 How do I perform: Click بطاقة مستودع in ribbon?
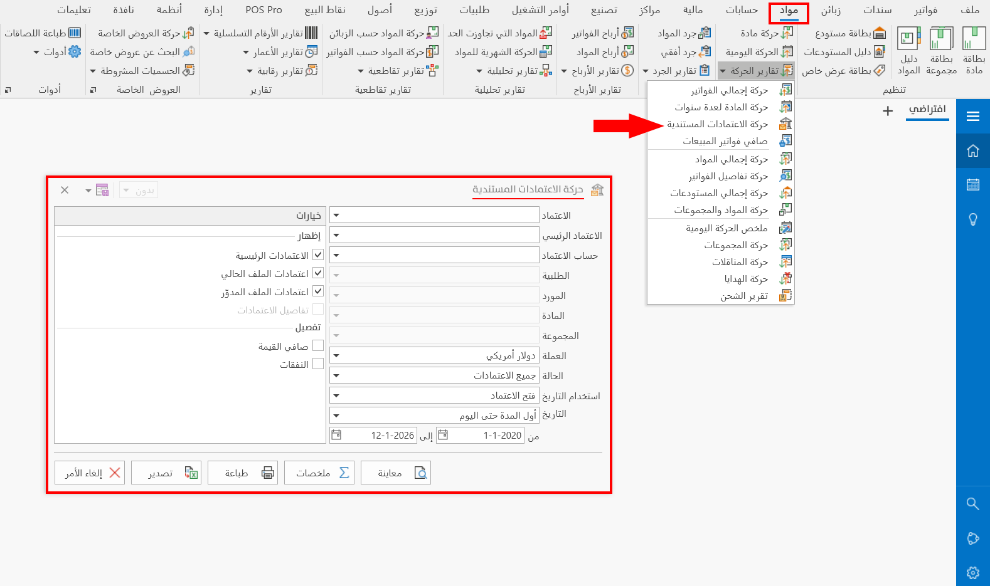(850, 33)
